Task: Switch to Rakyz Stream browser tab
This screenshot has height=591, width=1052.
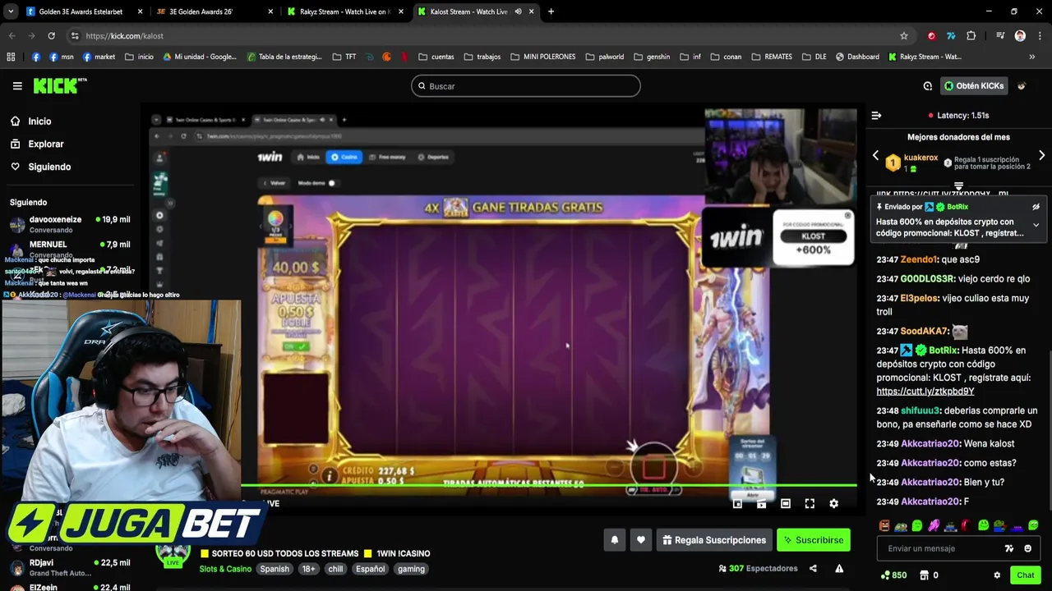Action: tap(346, 11)
